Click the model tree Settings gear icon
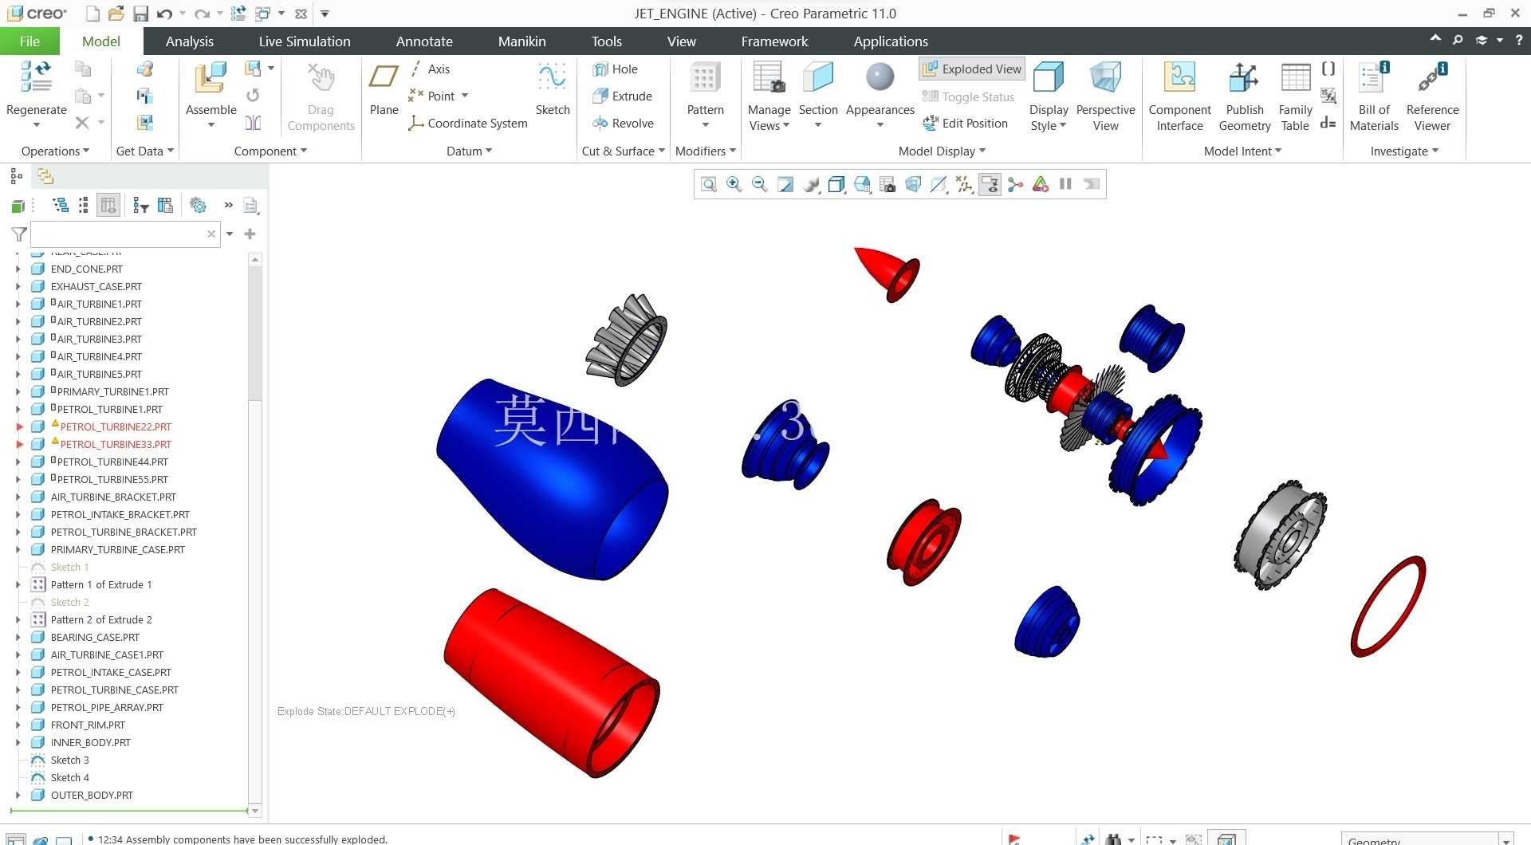1531x845 pixels. point(198,206)
